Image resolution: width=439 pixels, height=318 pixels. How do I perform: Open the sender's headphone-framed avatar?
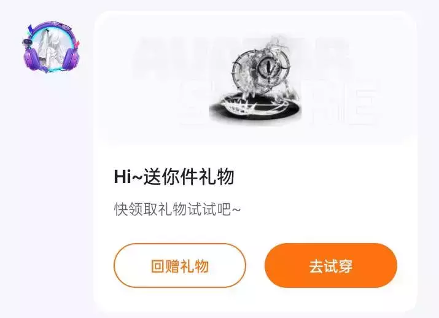click(x=51, y=47)
